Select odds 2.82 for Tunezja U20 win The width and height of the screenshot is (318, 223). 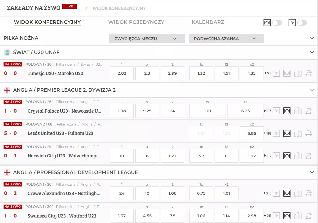coord(122,73)
